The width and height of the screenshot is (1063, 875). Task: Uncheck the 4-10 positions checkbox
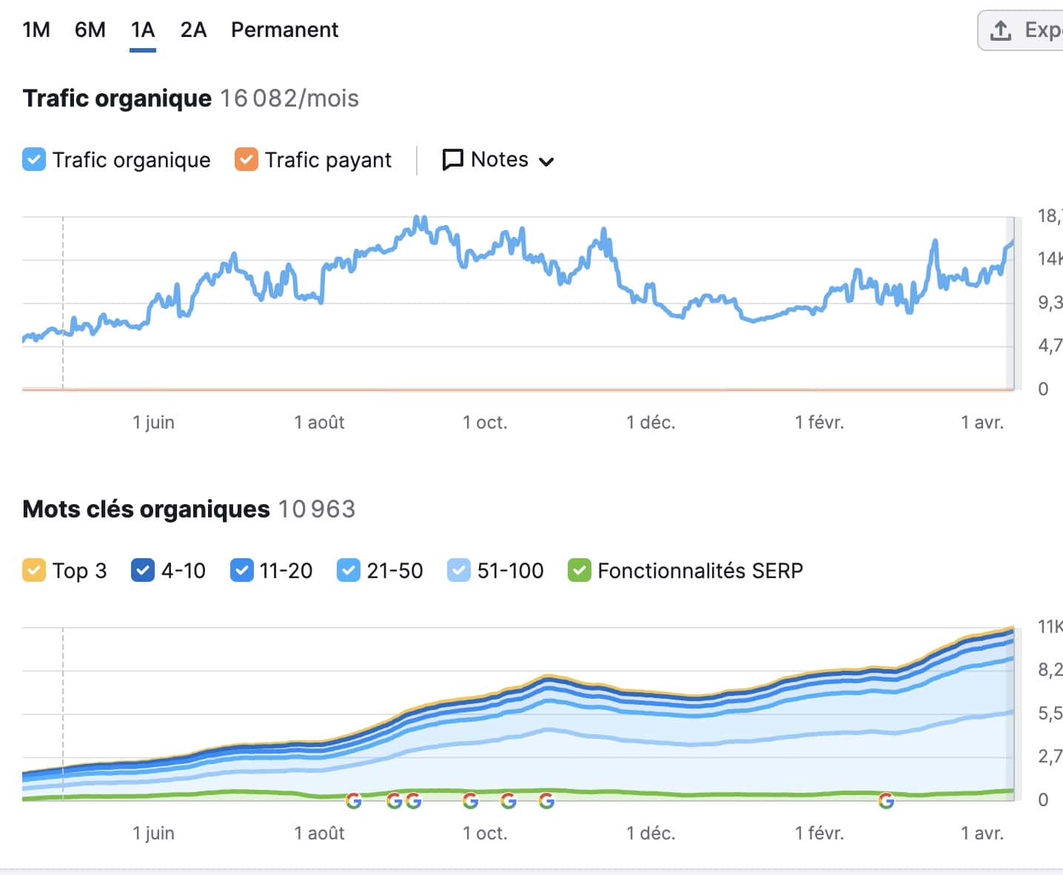(143, 571)
